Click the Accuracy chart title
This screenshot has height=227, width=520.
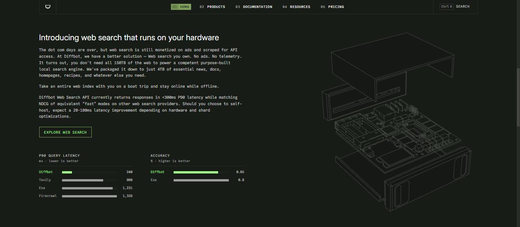(160, 156)
